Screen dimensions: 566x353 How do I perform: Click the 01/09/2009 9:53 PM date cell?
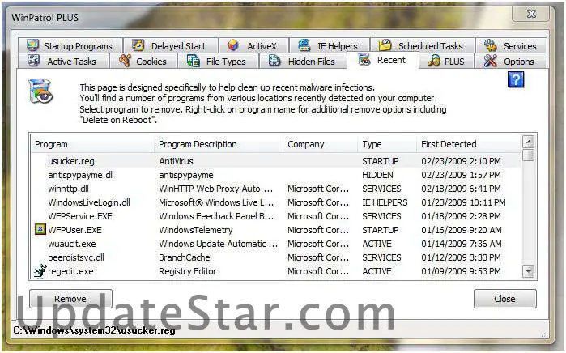(461, 271)
